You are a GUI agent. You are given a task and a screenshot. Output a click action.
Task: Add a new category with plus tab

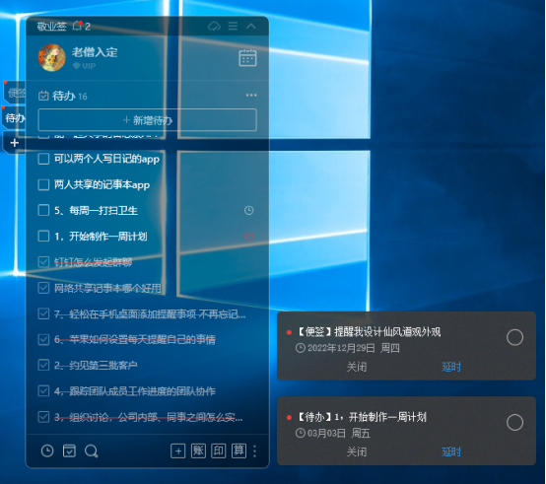click(x=14, y=143)
